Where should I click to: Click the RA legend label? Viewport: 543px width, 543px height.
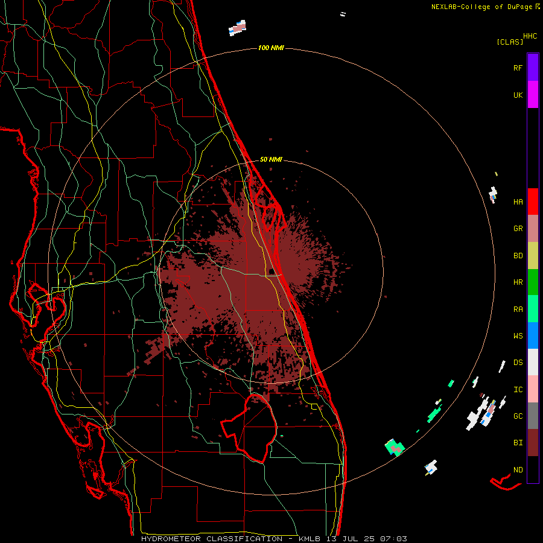point(518,310)
